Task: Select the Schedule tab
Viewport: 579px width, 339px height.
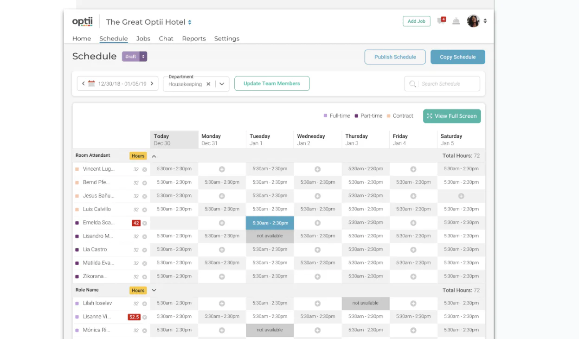Action: pos(114,38)
